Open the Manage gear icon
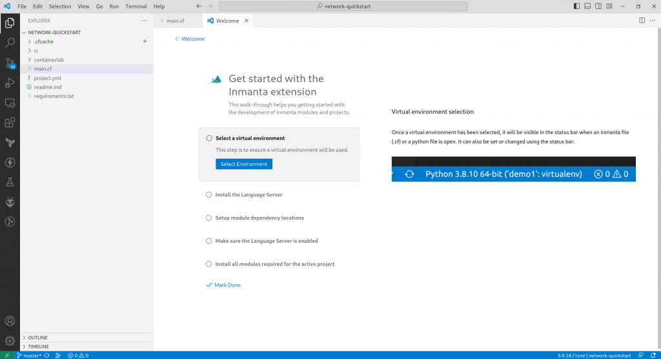Screen dimensions: 661x359 (10, 340)
